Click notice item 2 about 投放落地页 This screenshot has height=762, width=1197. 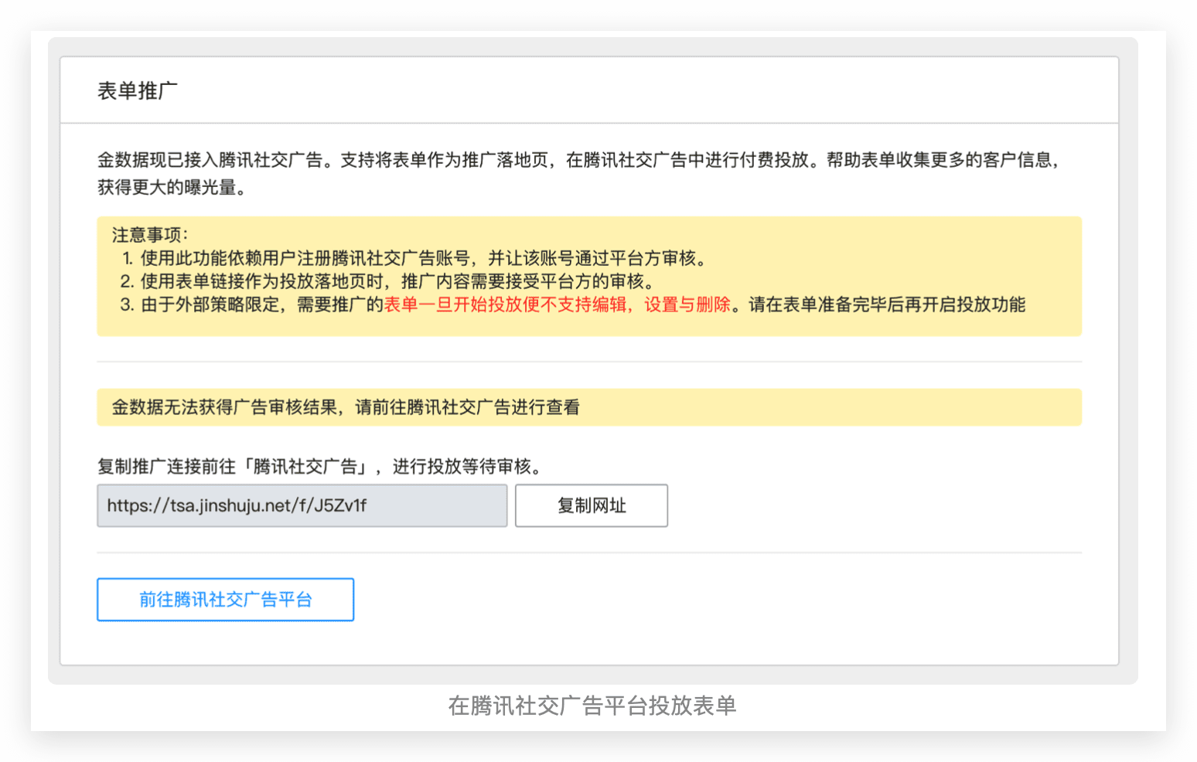[388, 281]
